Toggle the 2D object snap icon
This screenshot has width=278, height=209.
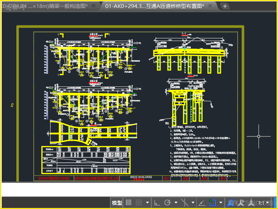(x=213, y=202)
